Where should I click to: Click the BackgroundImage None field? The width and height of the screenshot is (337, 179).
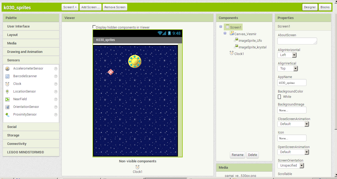292,110
